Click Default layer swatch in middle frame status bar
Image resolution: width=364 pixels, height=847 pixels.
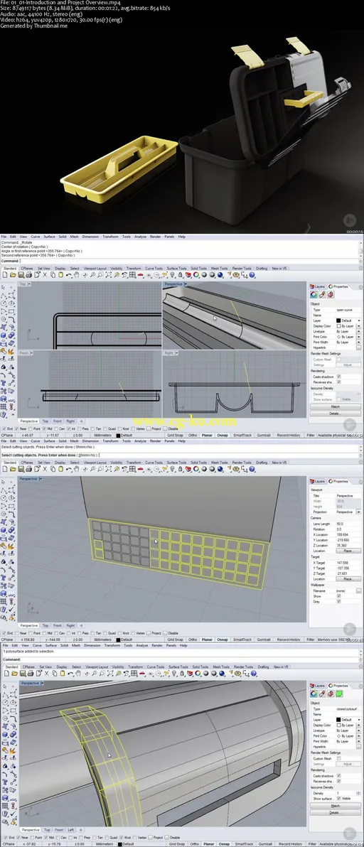click(118, 640)
